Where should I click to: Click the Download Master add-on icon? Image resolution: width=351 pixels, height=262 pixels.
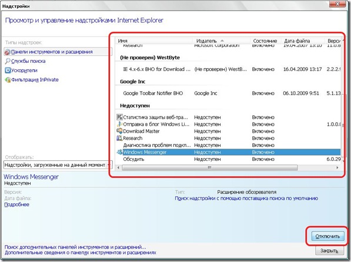119,131
